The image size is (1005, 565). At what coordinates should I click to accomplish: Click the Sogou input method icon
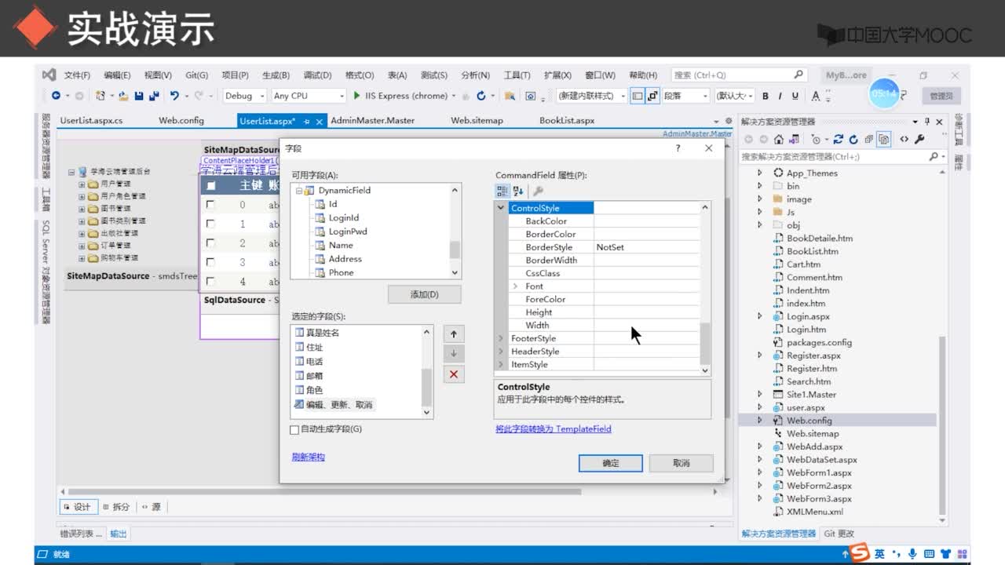(861, 554)
